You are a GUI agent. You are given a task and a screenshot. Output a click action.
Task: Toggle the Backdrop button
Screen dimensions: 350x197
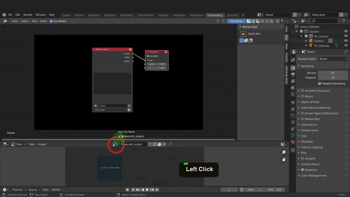pos(236,21)
